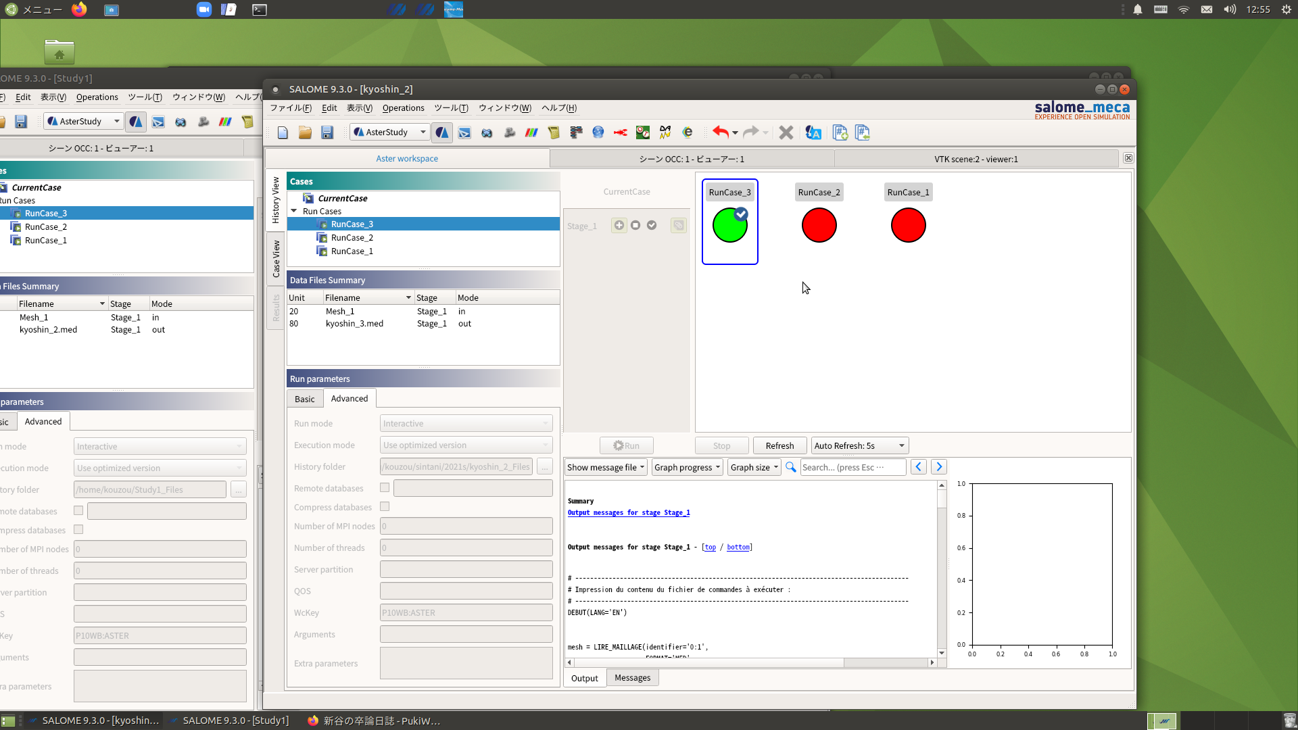
Task: Go to previous search result arrow
Action: (918, 466)
